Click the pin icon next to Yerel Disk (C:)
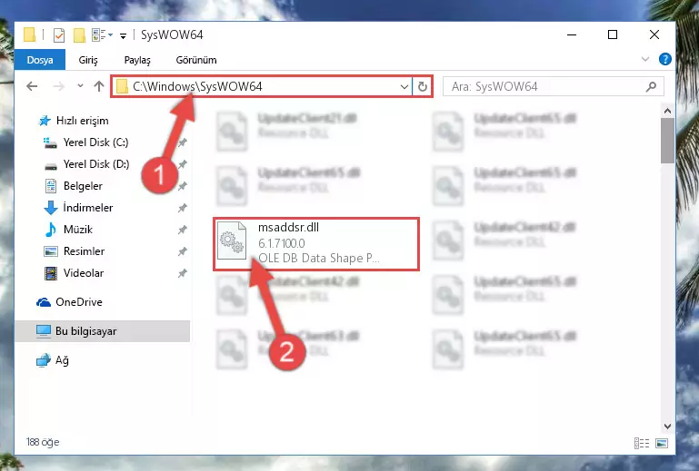The width and height of the screenshot is (699, 471). [x=183, y=142]
